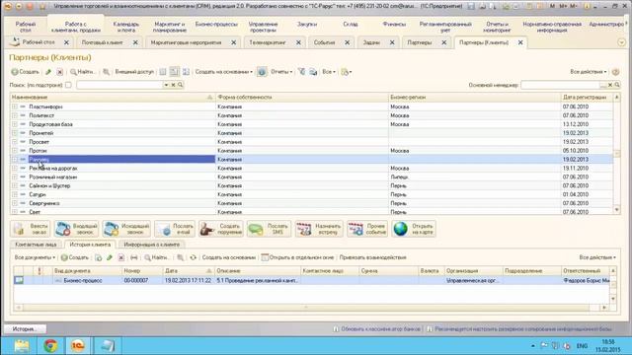Open Все действия menu in history panel
This screenshot has height=355, width=632.
click(597, 257)
